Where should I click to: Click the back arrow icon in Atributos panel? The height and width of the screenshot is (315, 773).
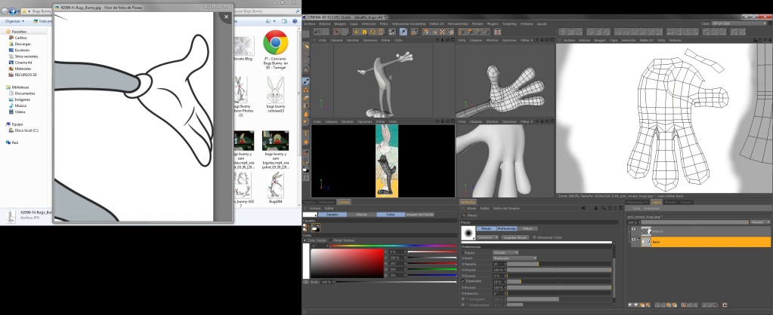pyautogui.click(x=583, y=208)
